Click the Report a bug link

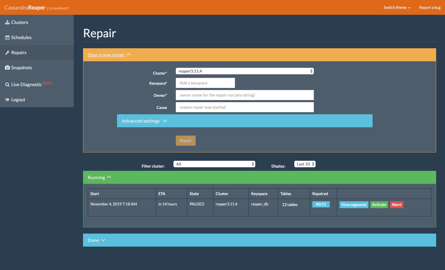pos(430,8)
